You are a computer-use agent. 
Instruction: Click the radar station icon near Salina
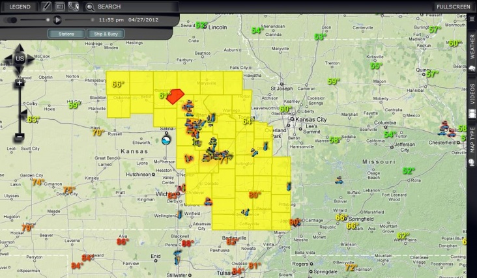(x=167, y=139)
